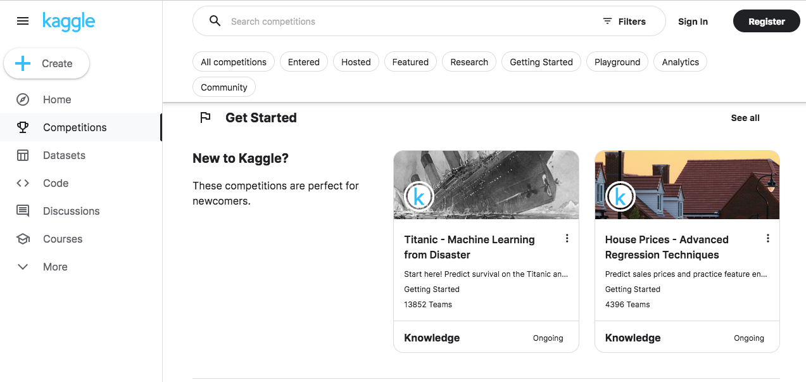The image size is (806, 382).
Task: Select the Playground filter chip
Action: coord(617,61)
